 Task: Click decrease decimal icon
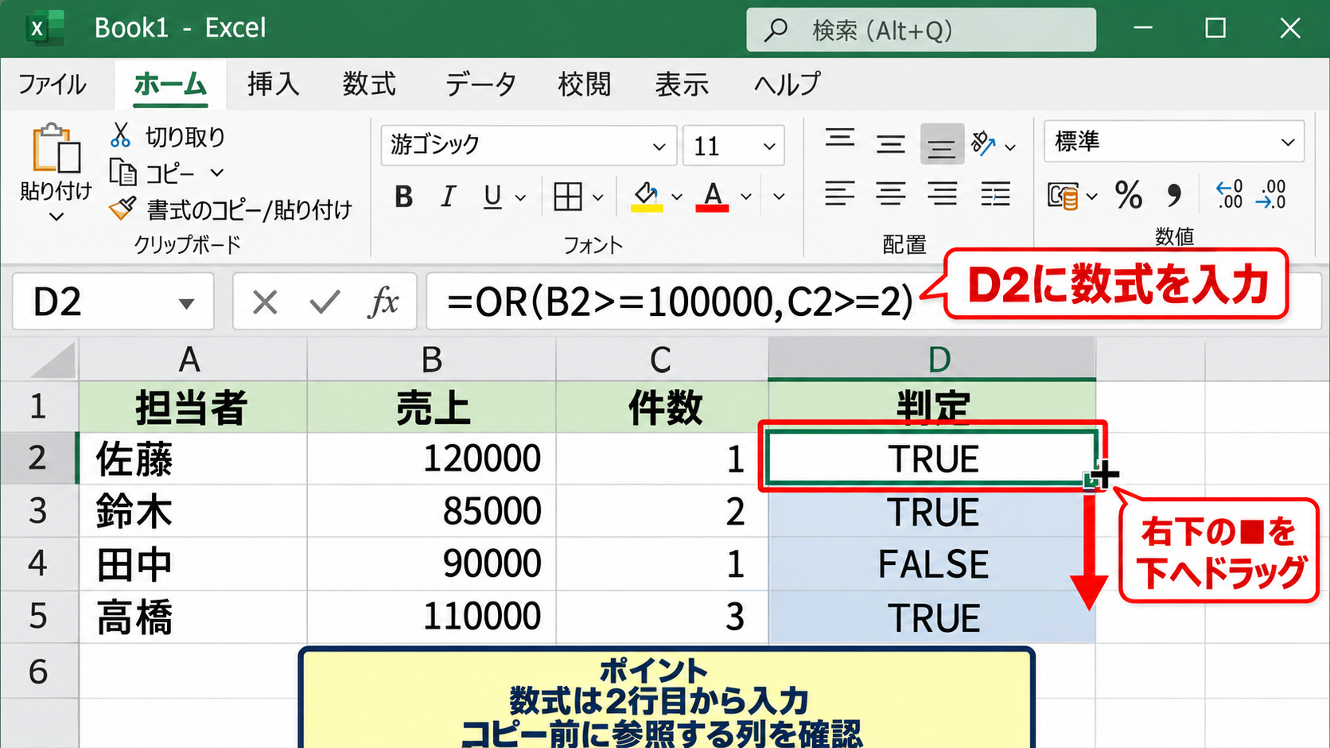click(1271, 194)
